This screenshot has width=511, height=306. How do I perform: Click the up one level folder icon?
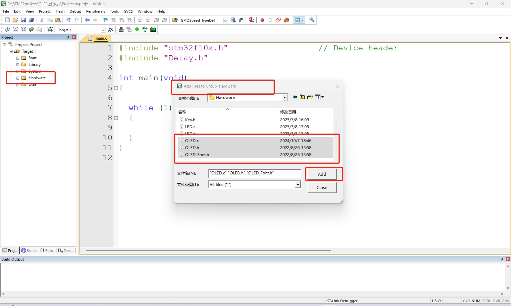(x=302, y=97)
